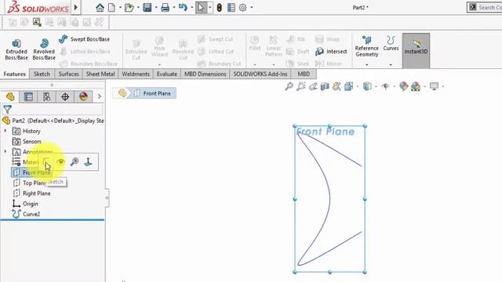Click the Intersect tool
This screenshot has width=502, height=282.
coord(331,52)
